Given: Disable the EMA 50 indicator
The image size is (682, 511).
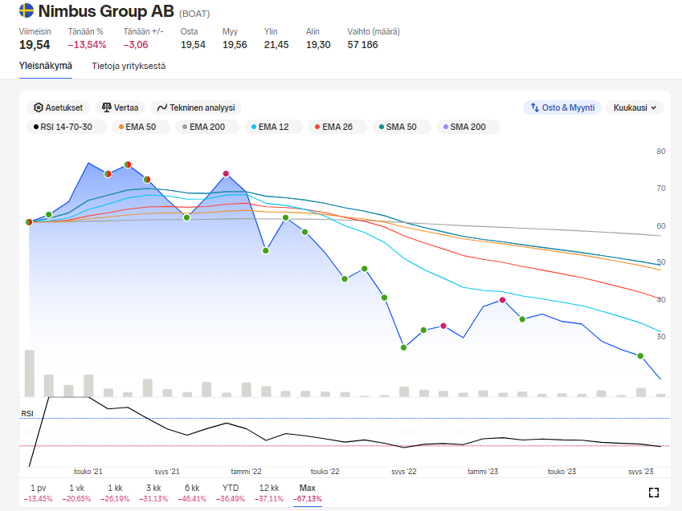Looking at the screenshot, I should (x=137, y=127).
